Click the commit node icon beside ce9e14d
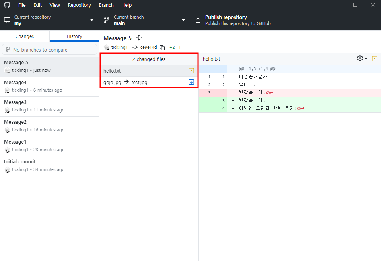This screenshot has height=261, width=381. 135,47
